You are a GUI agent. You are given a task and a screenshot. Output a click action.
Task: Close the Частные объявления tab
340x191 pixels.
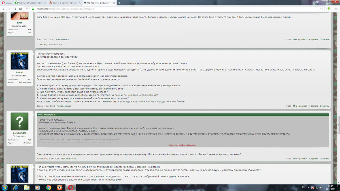45,3
